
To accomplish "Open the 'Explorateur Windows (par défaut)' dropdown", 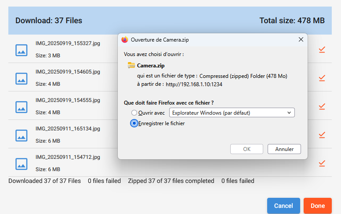I will [232, 113].
